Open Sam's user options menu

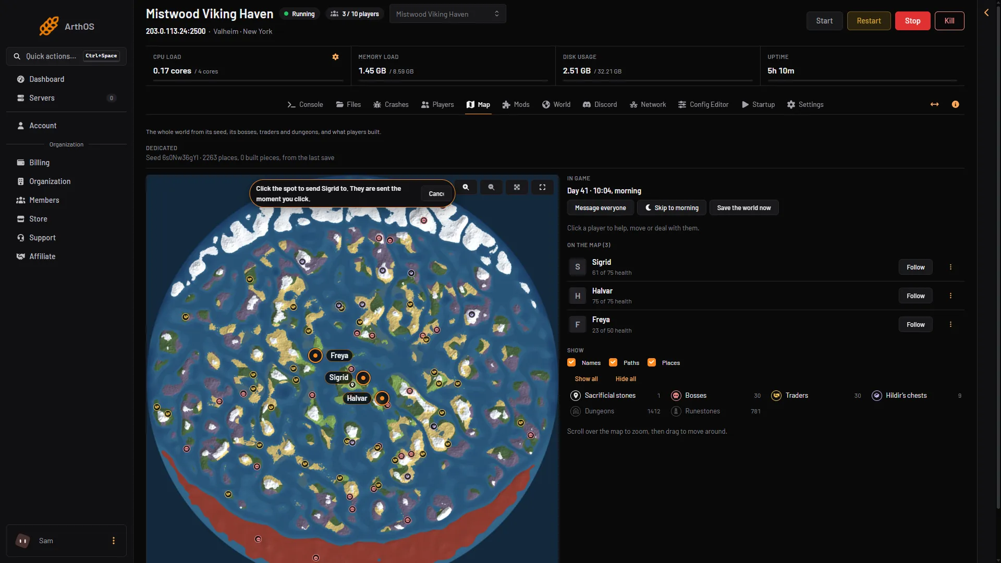pos(114,541)
